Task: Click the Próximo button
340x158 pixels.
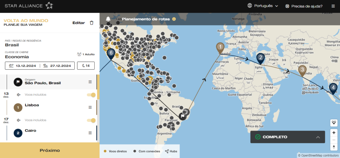Action: pyautogui.click(x=50, y=150)
